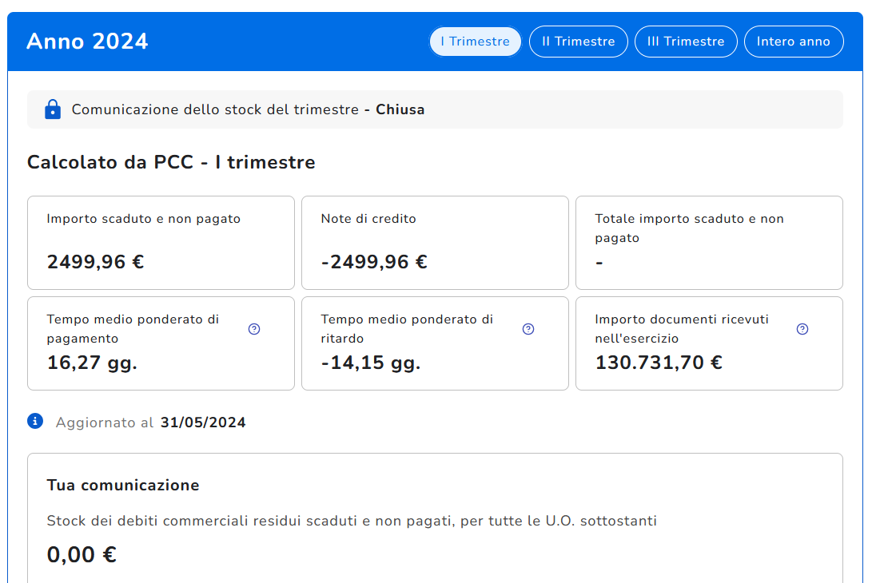This screenshot has width=880, height=583.
Task: Open the III Trimestre tab
Action: 686,42
